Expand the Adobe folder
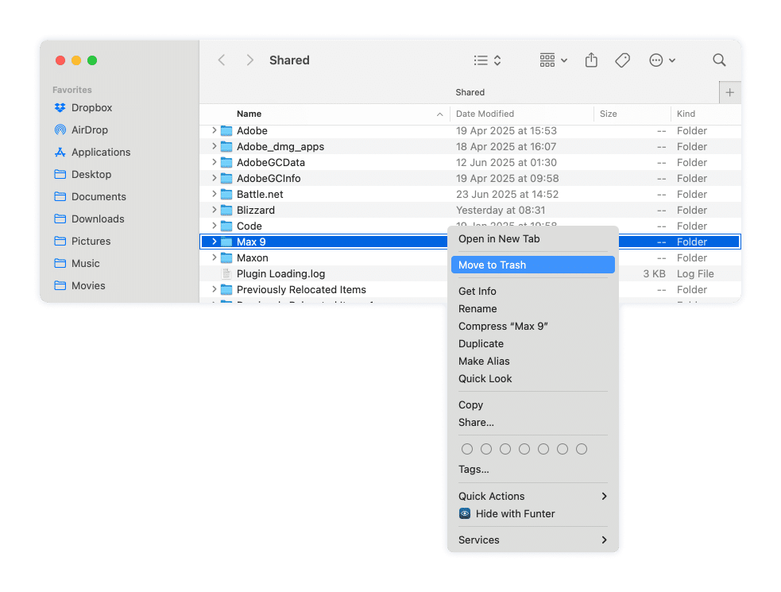This screenshot has height=592, width=781. coord(215,130)
